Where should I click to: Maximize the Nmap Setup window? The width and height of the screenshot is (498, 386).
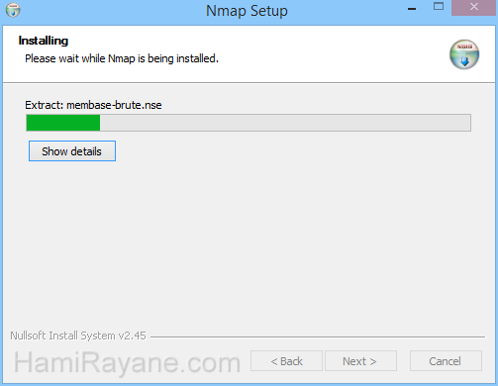(439, 7)
